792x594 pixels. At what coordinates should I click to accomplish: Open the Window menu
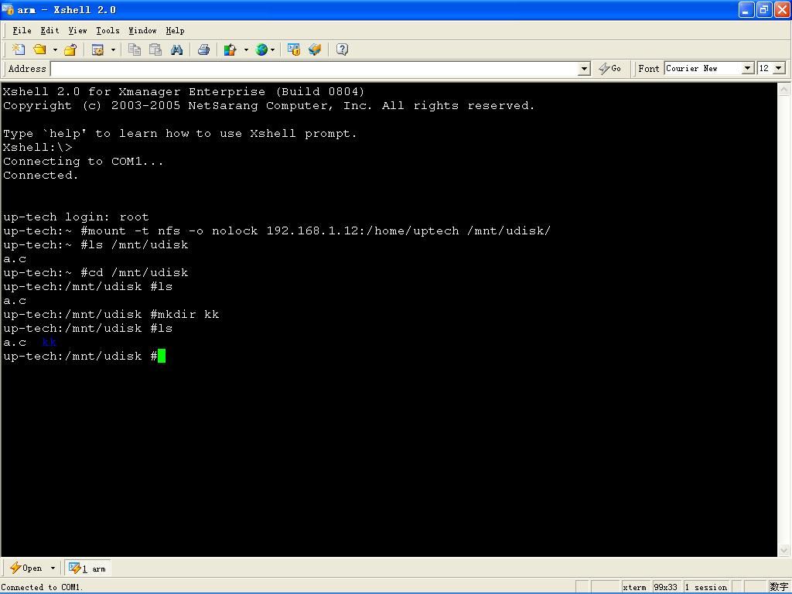tap(142, 31)
